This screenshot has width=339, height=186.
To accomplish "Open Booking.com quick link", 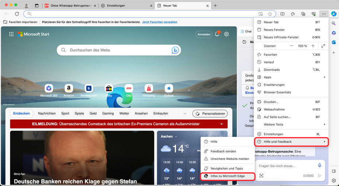I will click(89, 91).
